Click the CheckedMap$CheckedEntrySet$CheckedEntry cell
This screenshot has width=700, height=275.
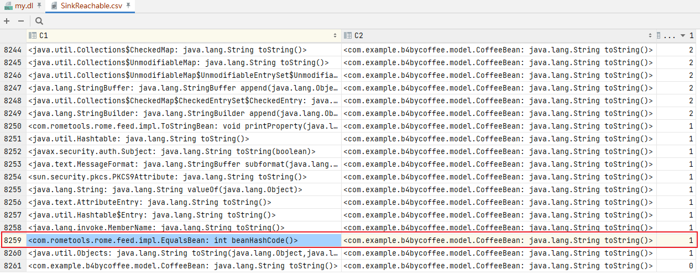pyautogui.click(x=184, y=101)
